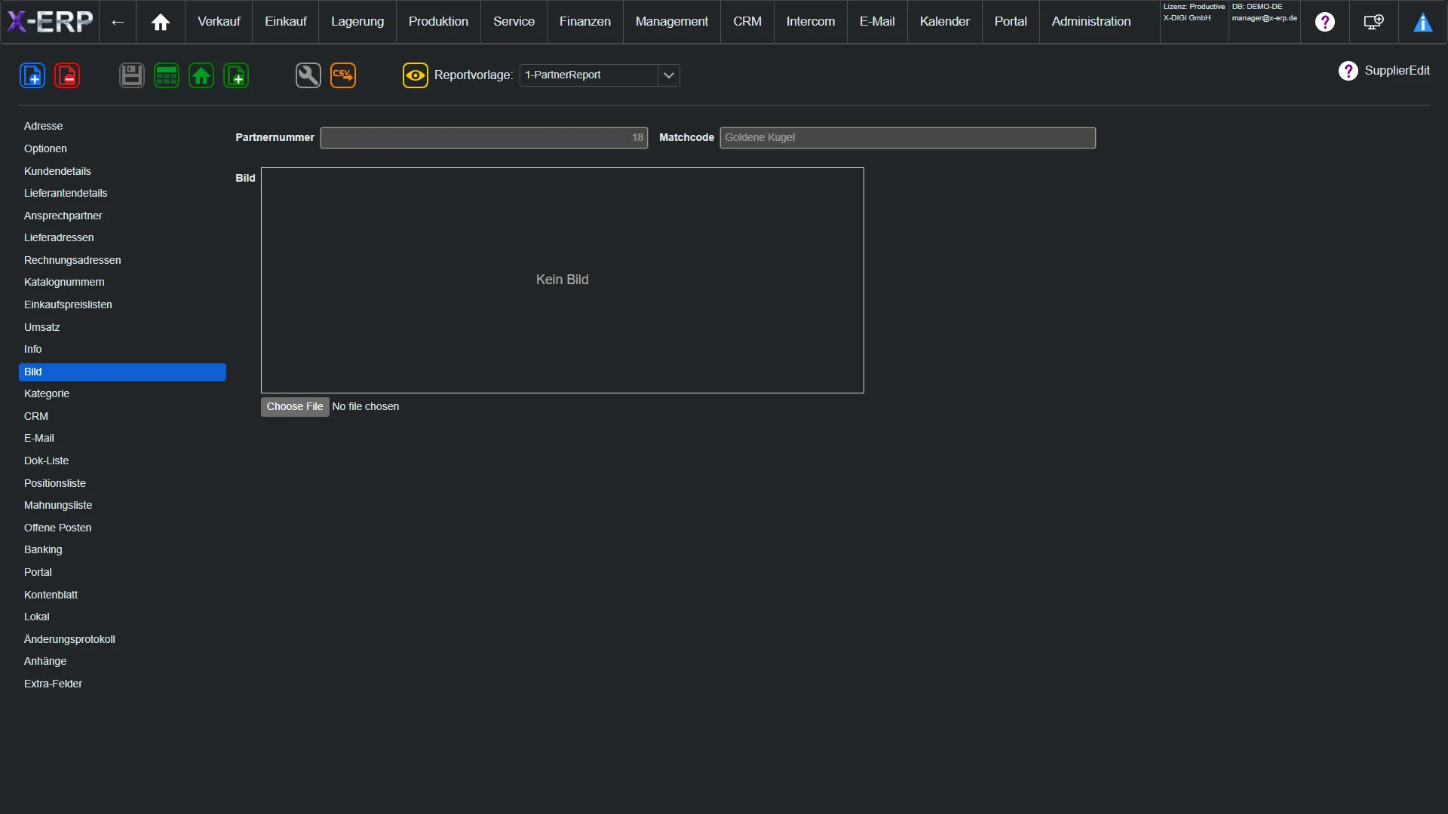This screenshot has height=814, width=1448.
Task: Open the Portal menu in top bar
Action: point(1011,22)
